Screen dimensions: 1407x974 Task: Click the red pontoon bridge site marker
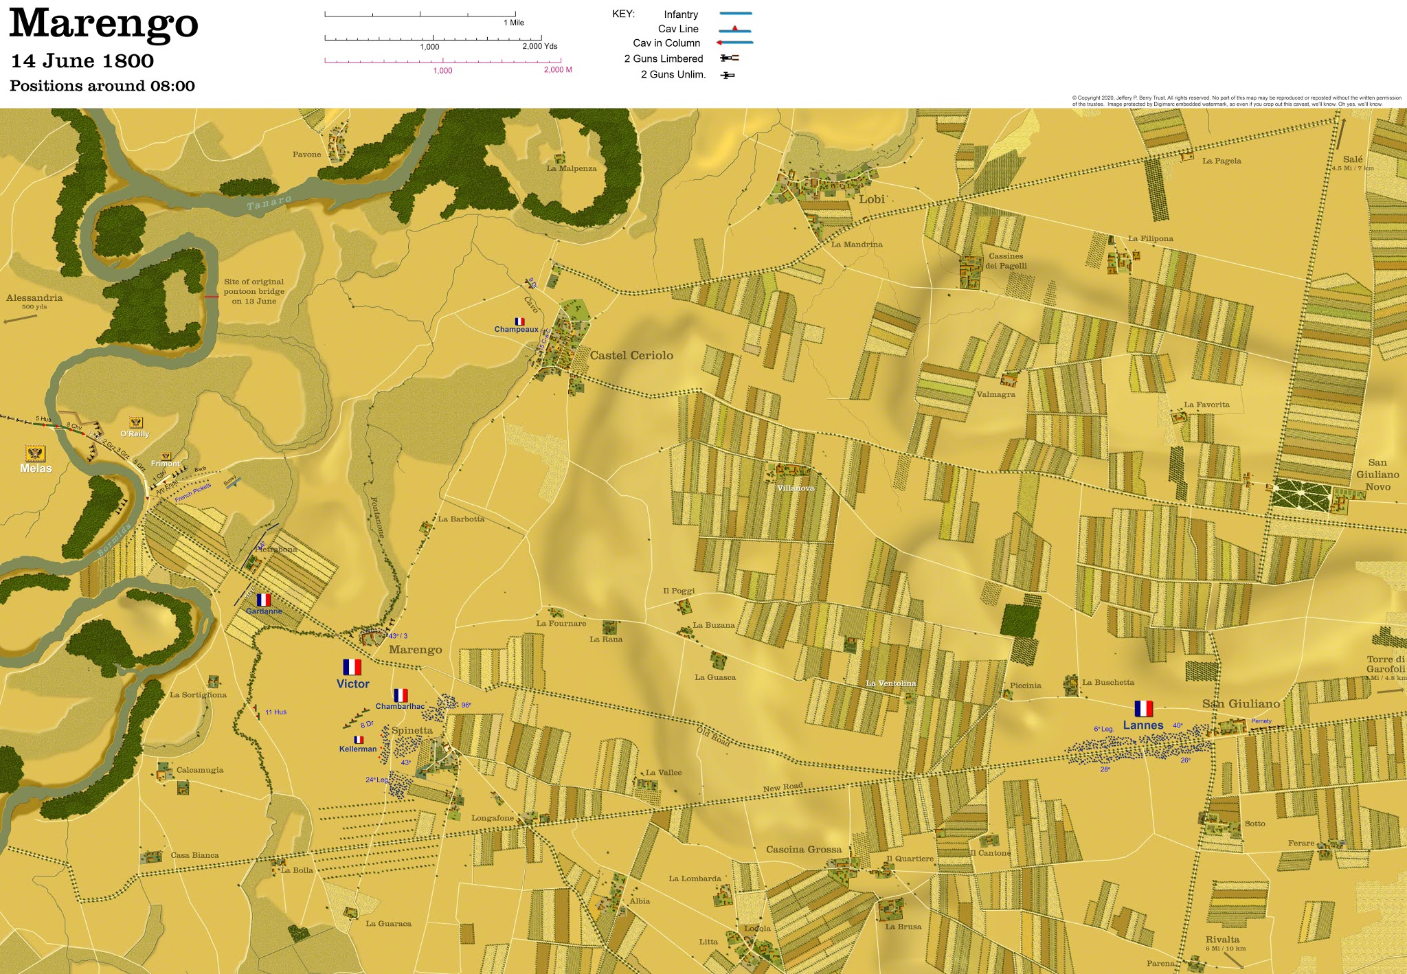pyautogui.click(x=212, y=297)
